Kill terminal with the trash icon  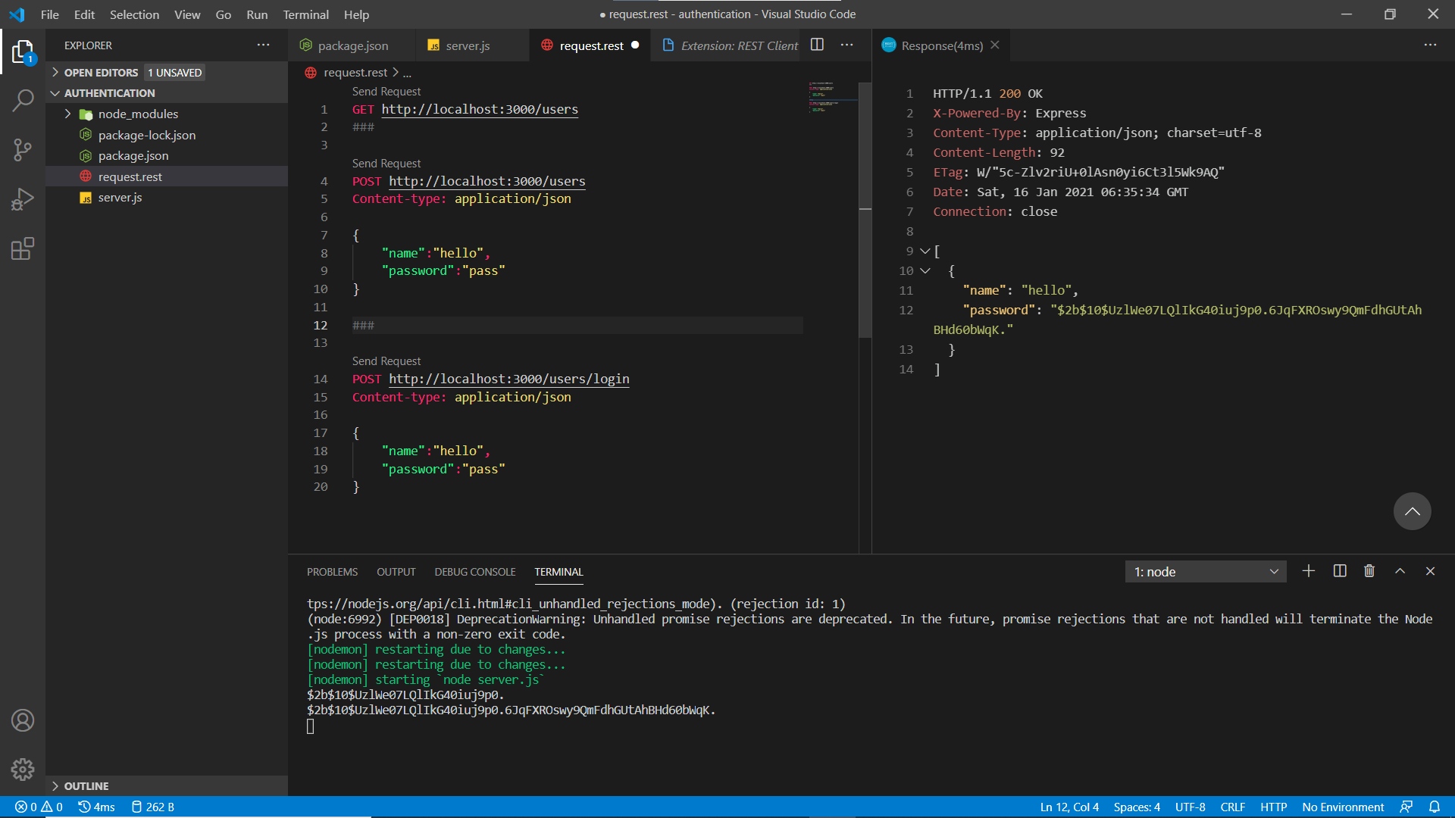pyautogui.click(x=1369, y=571)
